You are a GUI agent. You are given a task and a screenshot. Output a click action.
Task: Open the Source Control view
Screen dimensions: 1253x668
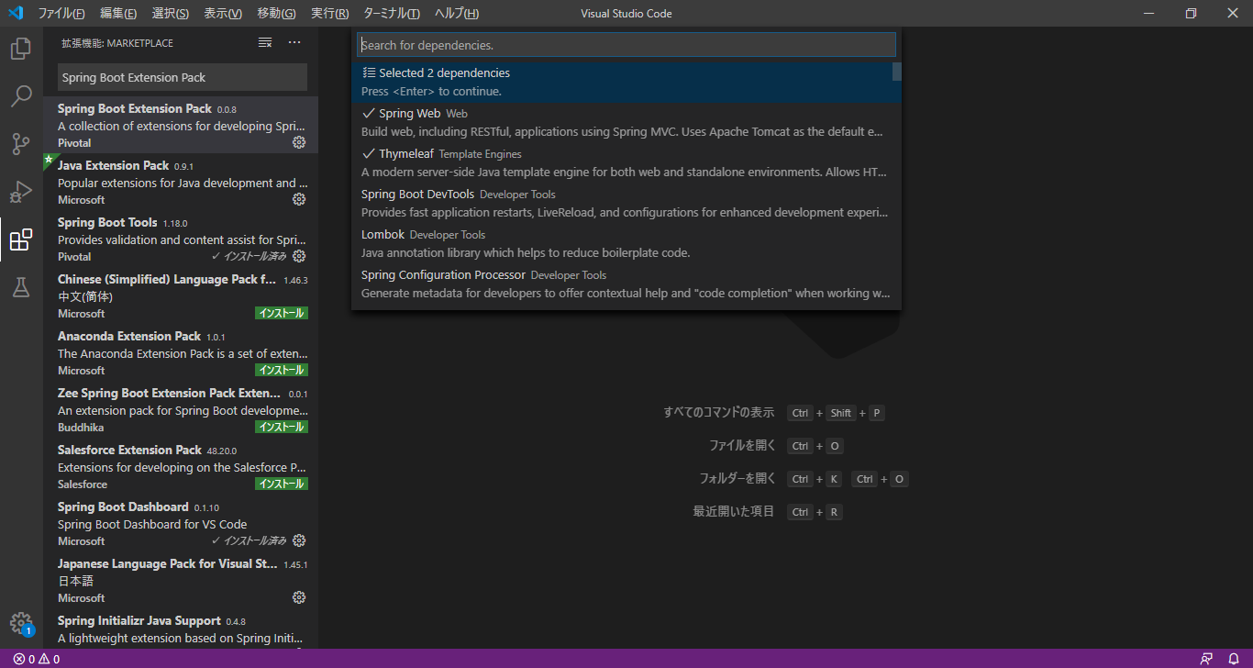[21, 144]
